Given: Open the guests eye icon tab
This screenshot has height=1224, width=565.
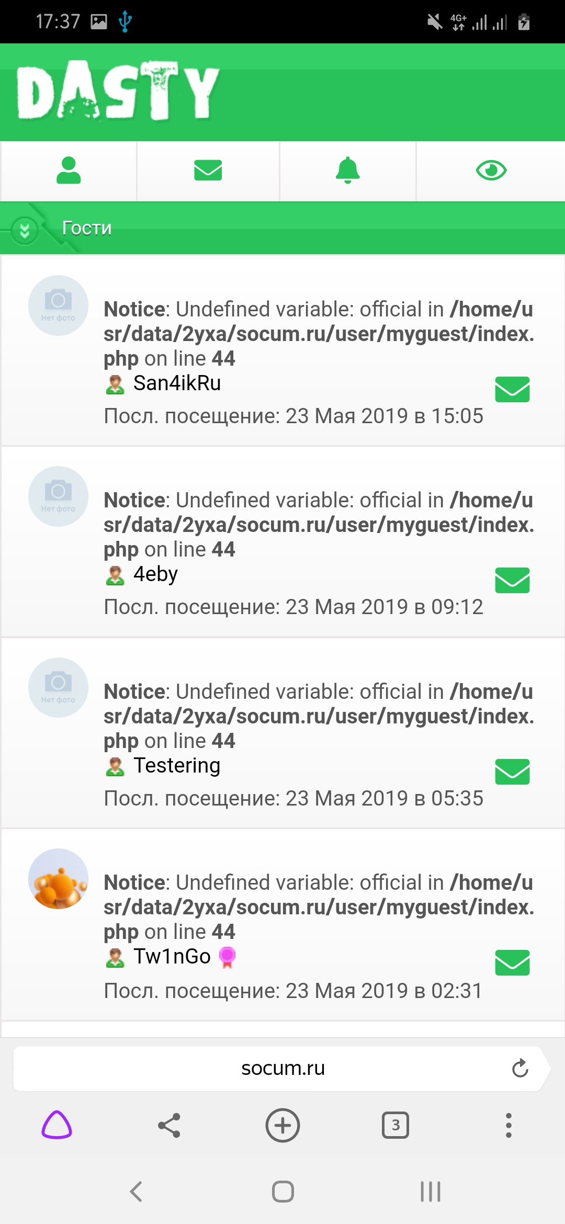Looking at the screenshot, I should [x=491, y=171].
